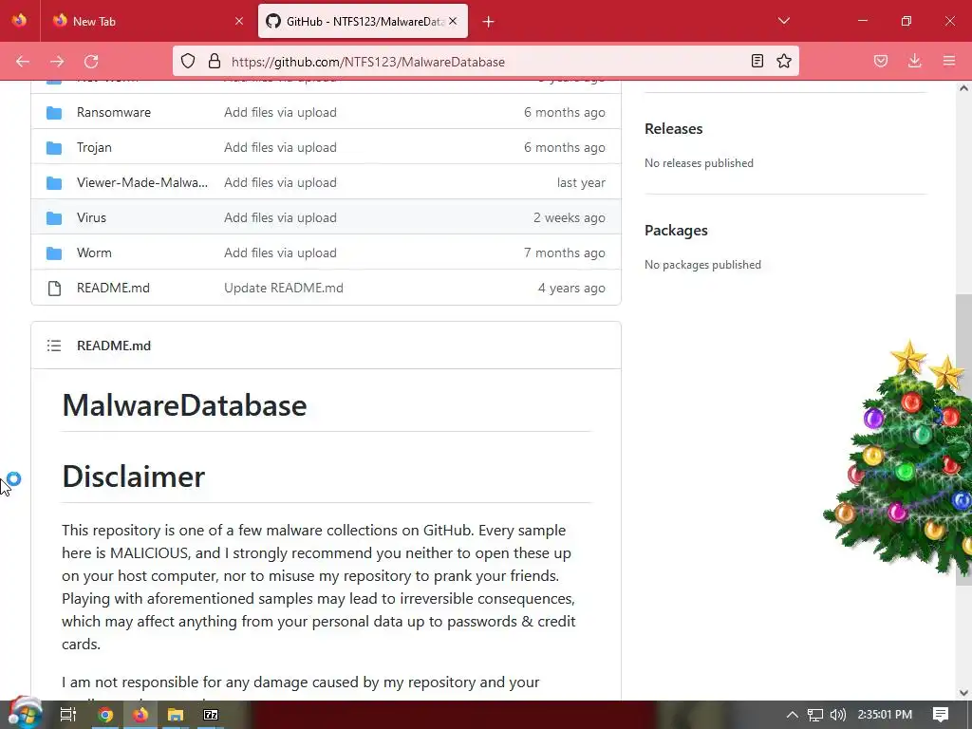List all tabs with the dropdown arrow
The height and width of the screenshot is (729, 972).
(x=783, y=21)
